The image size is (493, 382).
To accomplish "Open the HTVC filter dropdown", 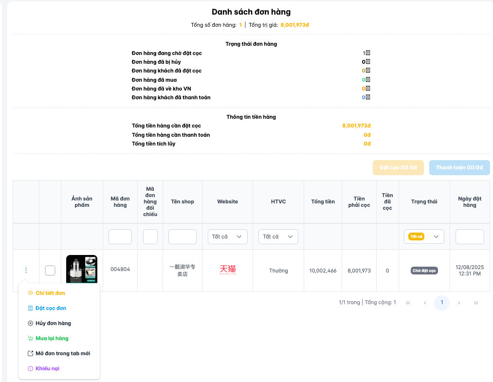I will click(278, 236).
